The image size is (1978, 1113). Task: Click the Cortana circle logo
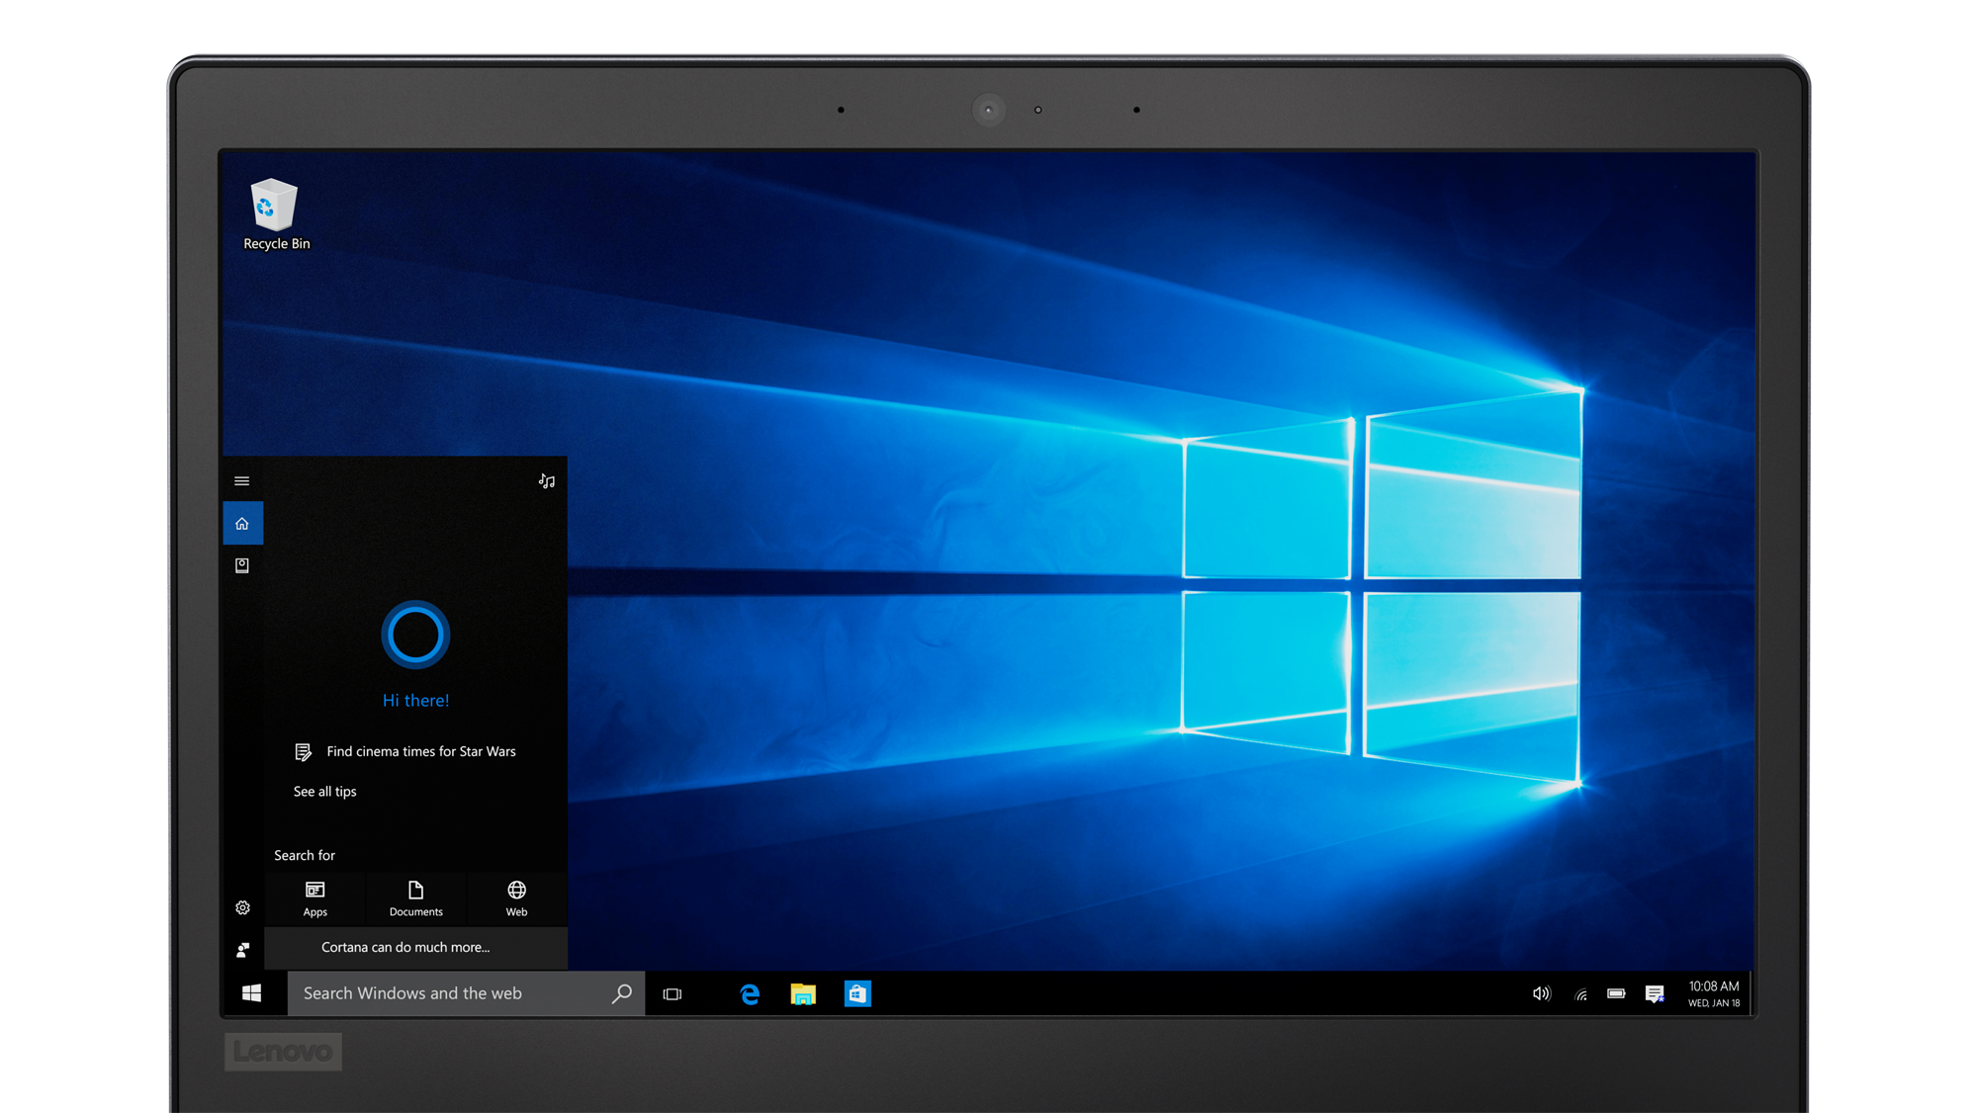coord(415,635)
